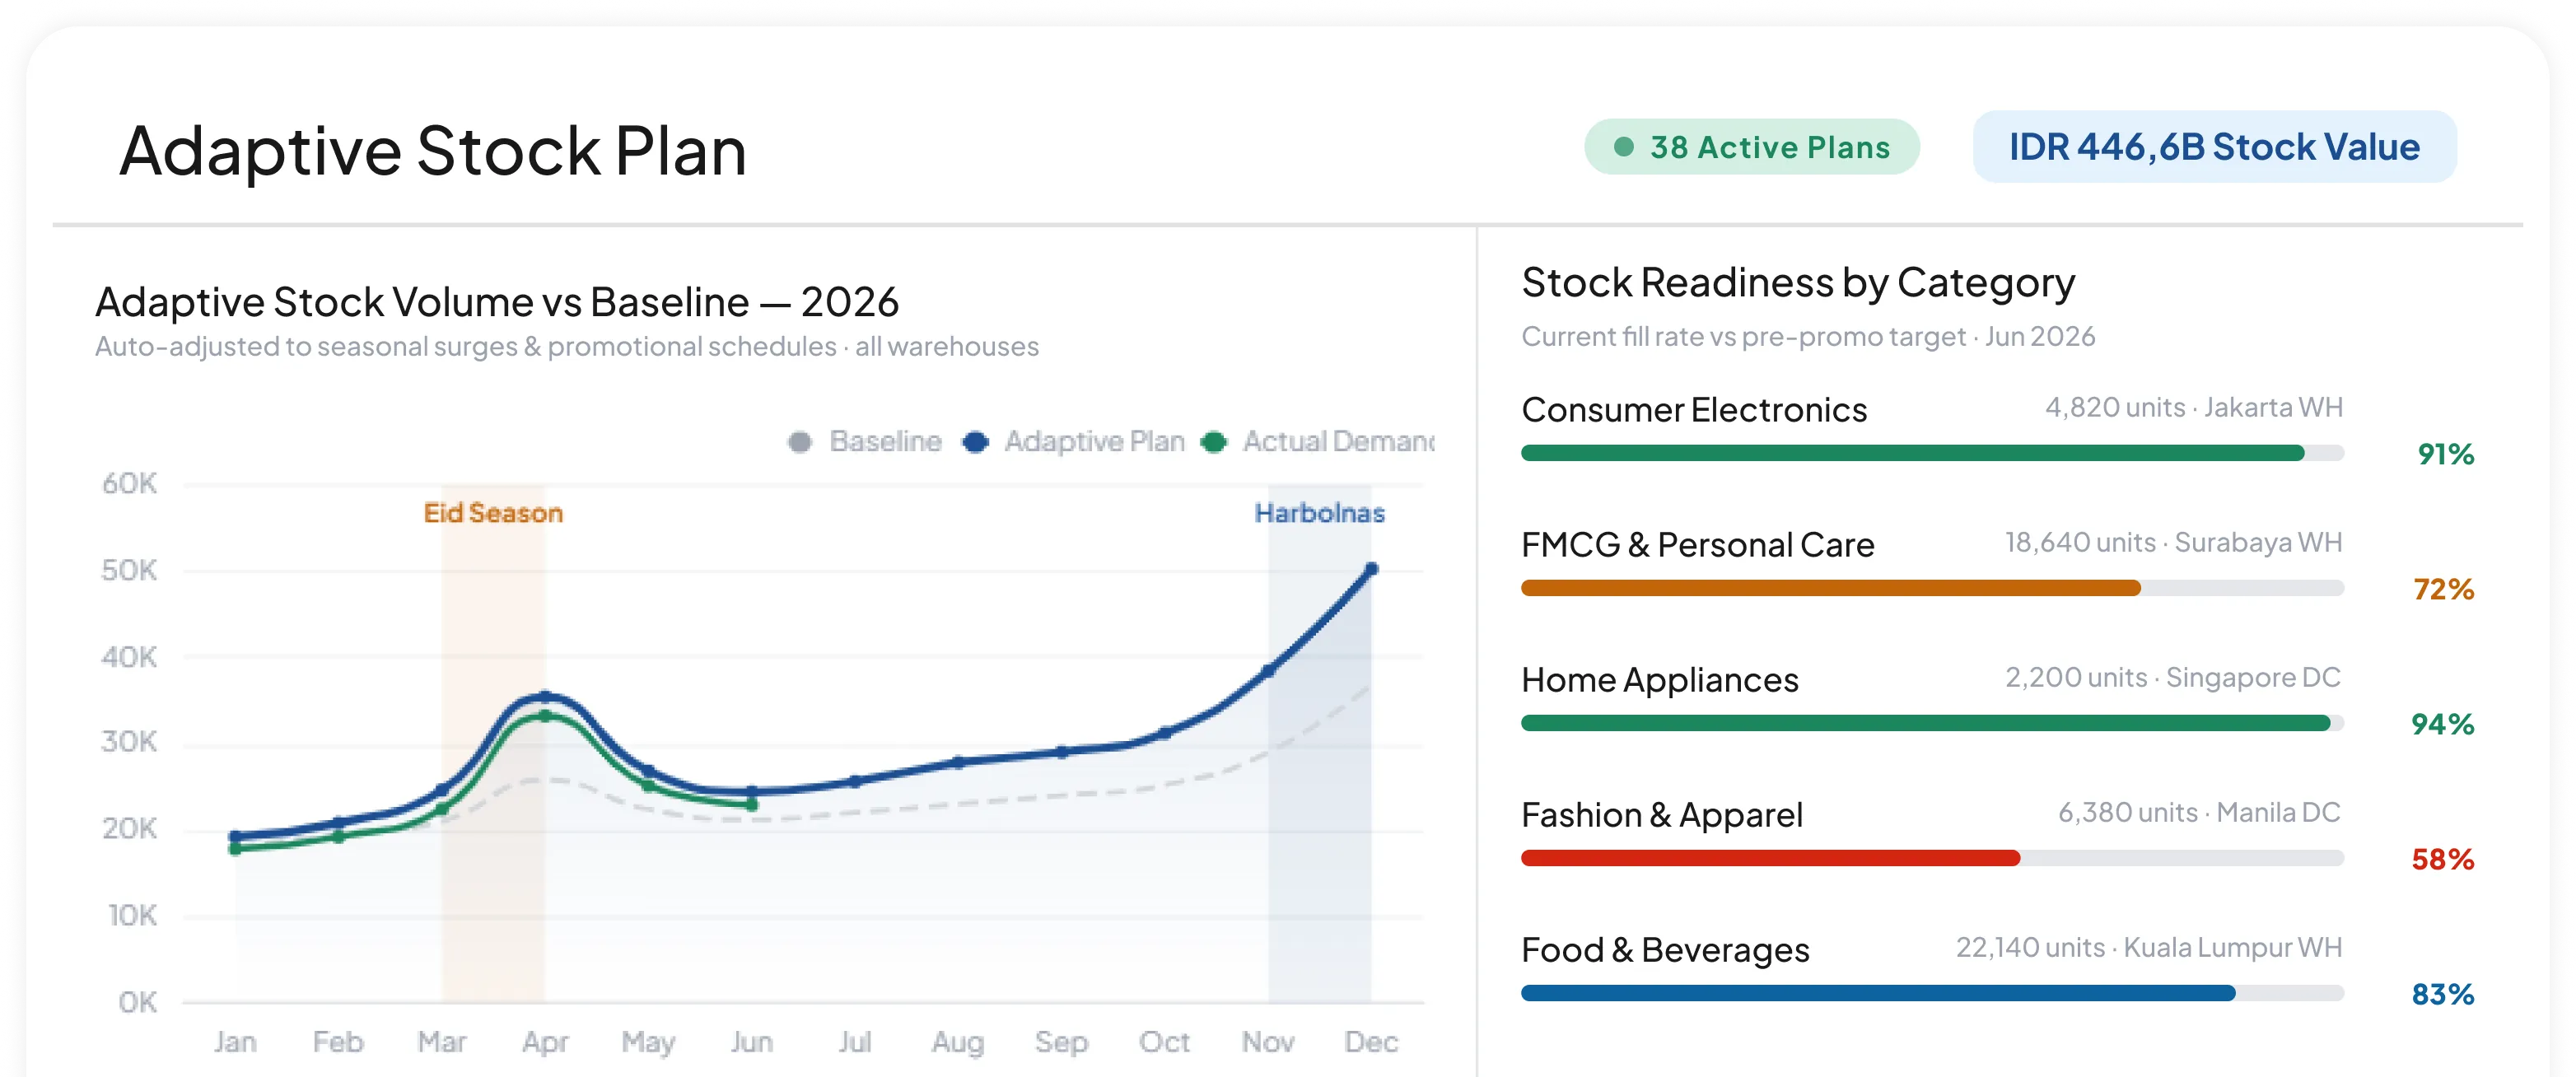
Task: Toggle the Actual Demand legend marker
Action: pyautogui.click(x=1213, y=442)
